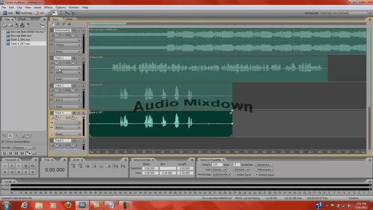Click Zoom Out Full icon
The height and width of the screenshot is (210, 373).
pyautogui.click(x=87, y=166)
